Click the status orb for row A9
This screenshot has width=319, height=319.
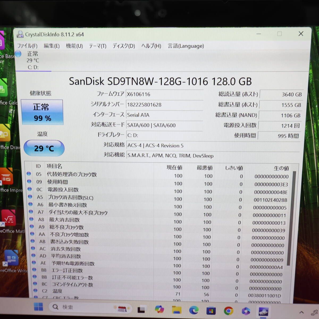[x=32, y=227]
